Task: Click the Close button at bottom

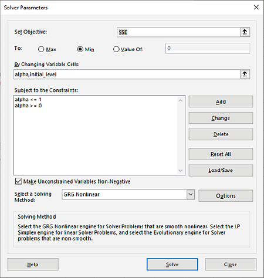Action: [x=231, y=265]
